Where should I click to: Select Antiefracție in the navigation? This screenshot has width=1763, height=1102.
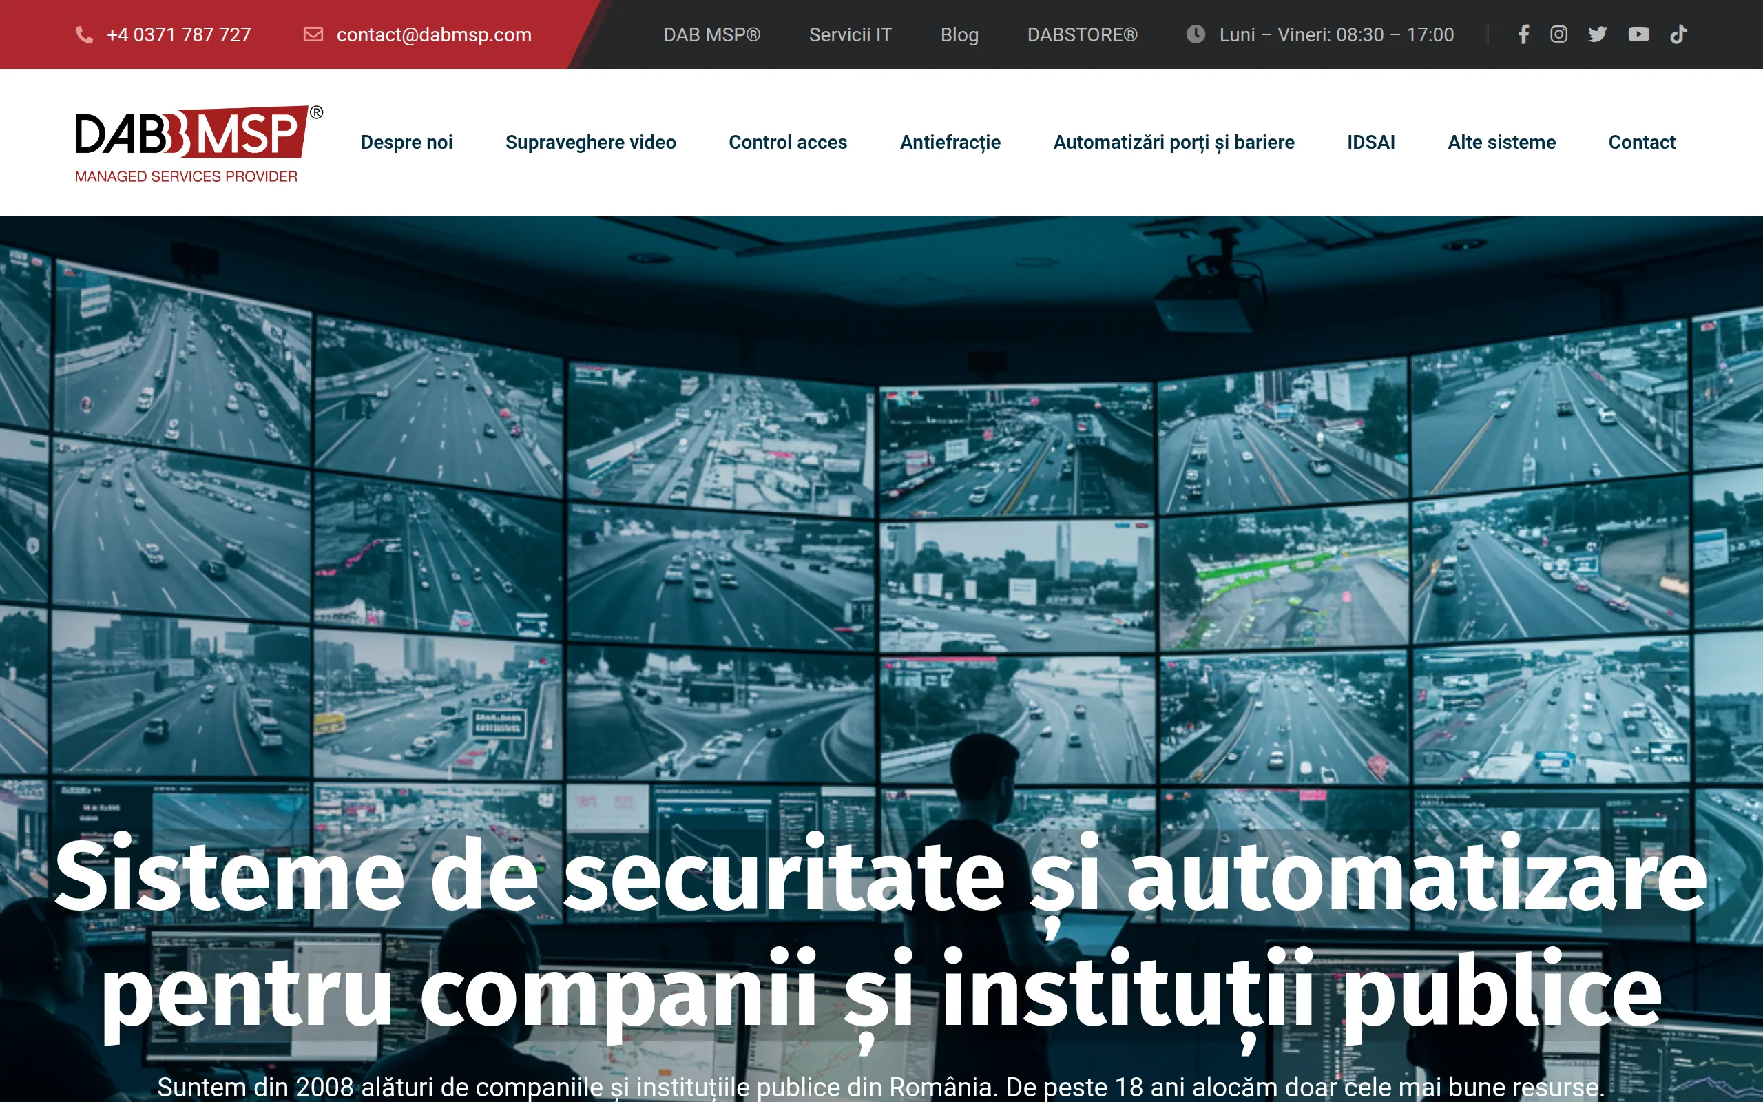point(950,142)
